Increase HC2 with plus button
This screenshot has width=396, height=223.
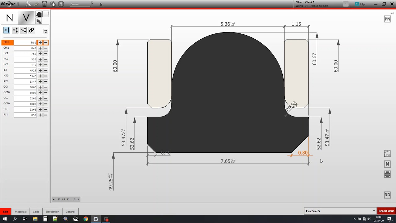[40, 59]
